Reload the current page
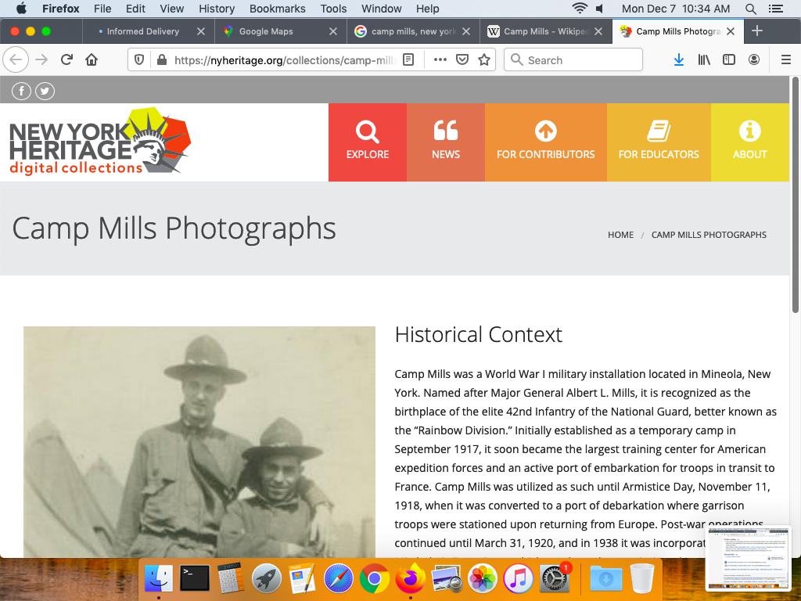 point(67,60)
